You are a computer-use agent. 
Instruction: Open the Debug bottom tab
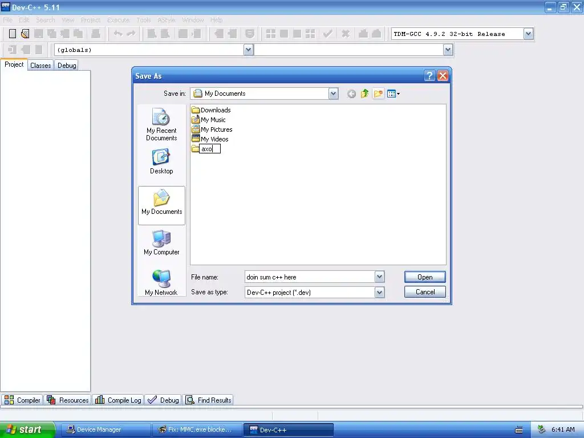pos(163,400)
